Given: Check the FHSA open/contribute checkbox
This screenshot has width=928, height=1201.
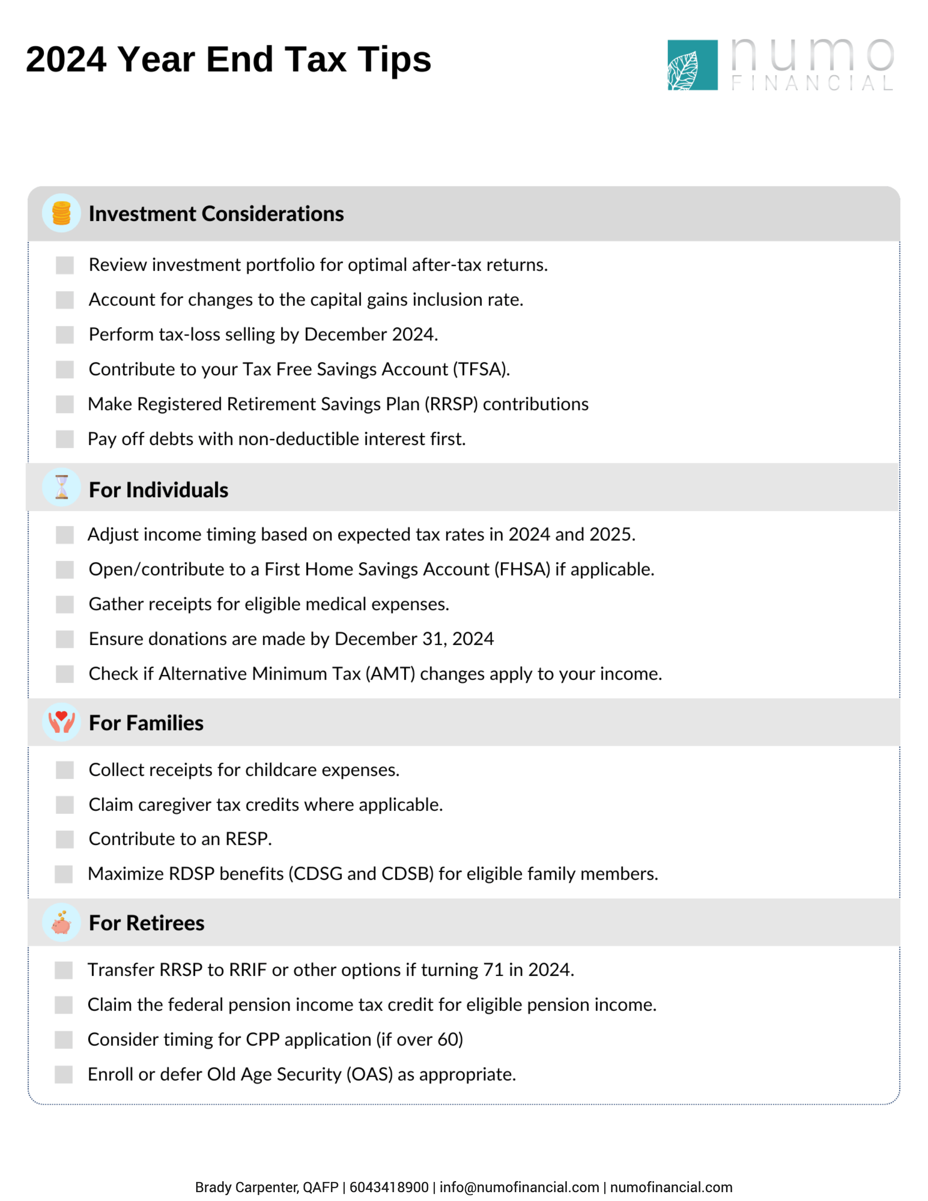Looking at the screenshot, I should 65,570.
